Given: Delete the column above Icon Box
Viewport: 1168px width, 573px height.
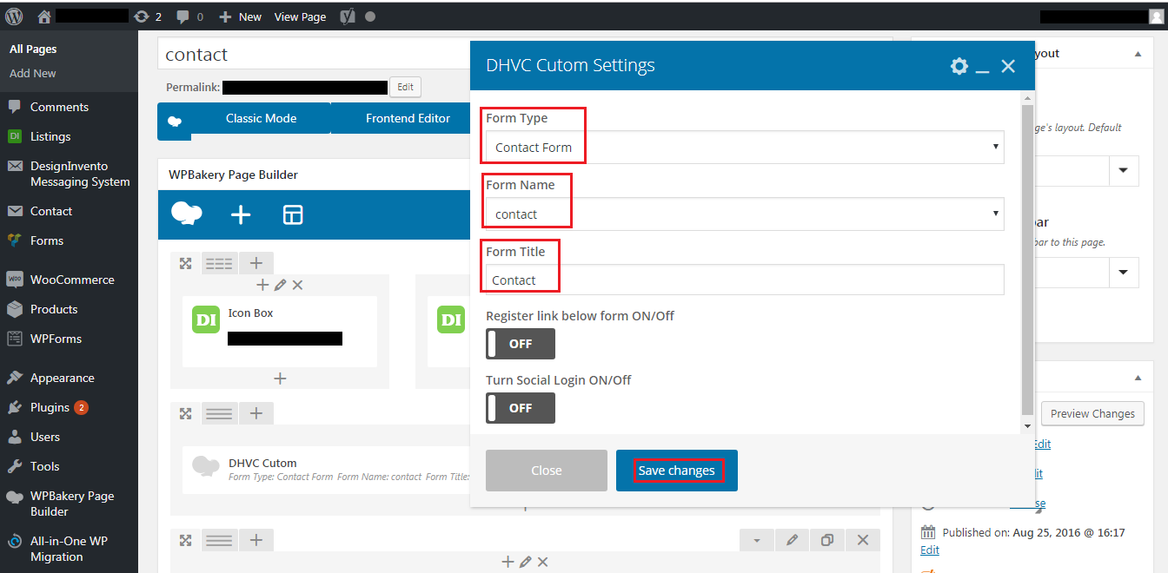Looking at the screenshot, I should [297, 285].
